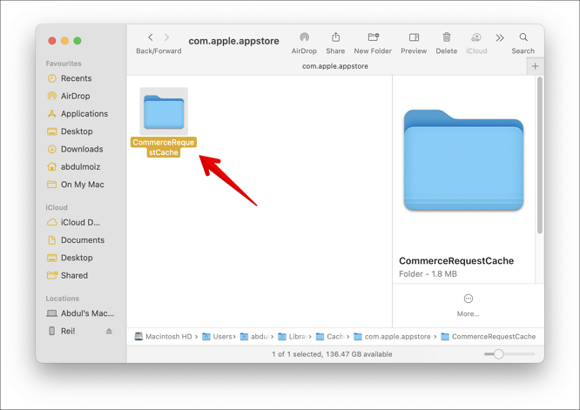This screenshot has height=410, width=580.
Task: Eject the Rei! device
Action: click(109, 332)
